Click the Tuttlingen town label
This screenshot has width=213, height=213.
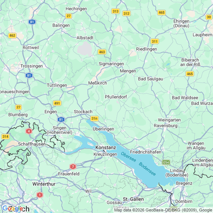[57, 85]
